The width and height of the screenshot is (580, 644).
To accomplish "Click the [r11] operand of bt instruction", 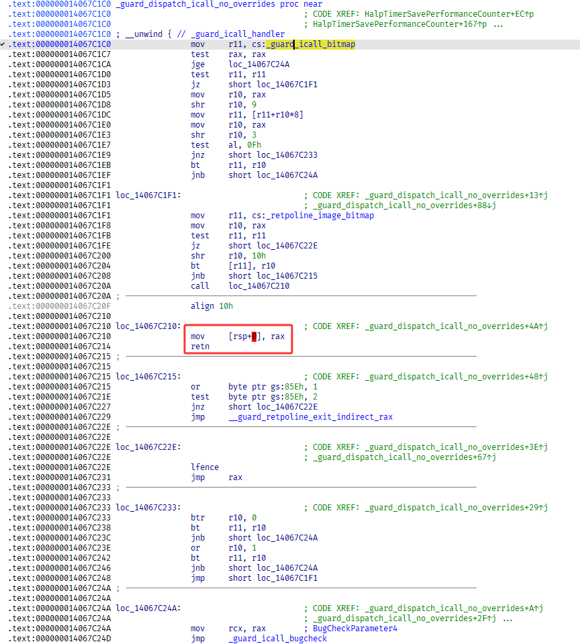I will [x=240, y=266].
